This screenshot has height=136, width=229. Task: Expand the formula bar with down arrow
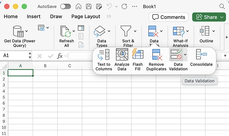(x=225, y=56)
